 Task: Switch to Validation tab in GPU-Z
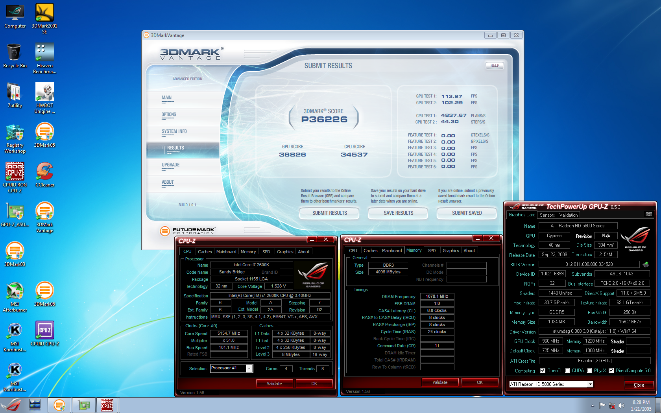tap(569, 215)
